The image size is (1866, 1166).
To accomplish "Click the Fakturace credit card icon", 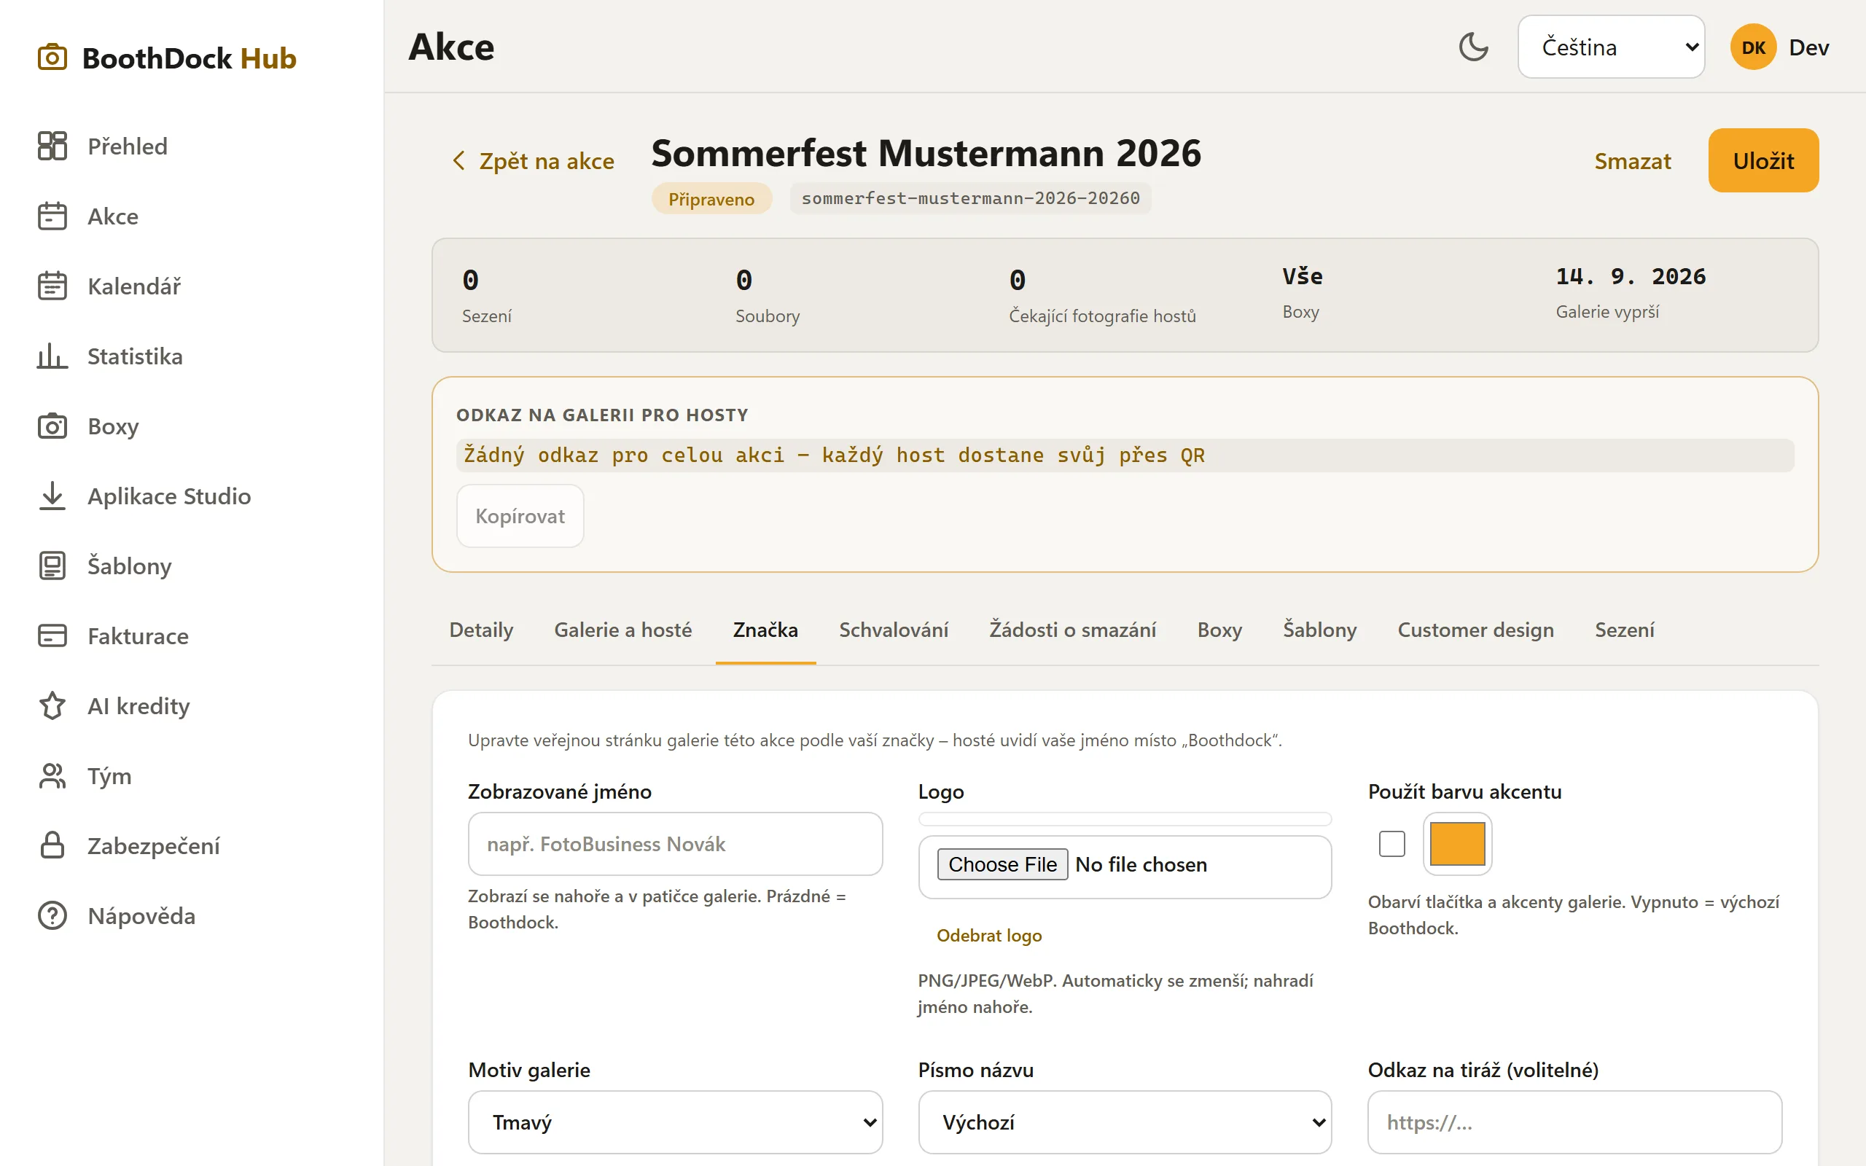I will pyautogui.click(x=52, y=635).
